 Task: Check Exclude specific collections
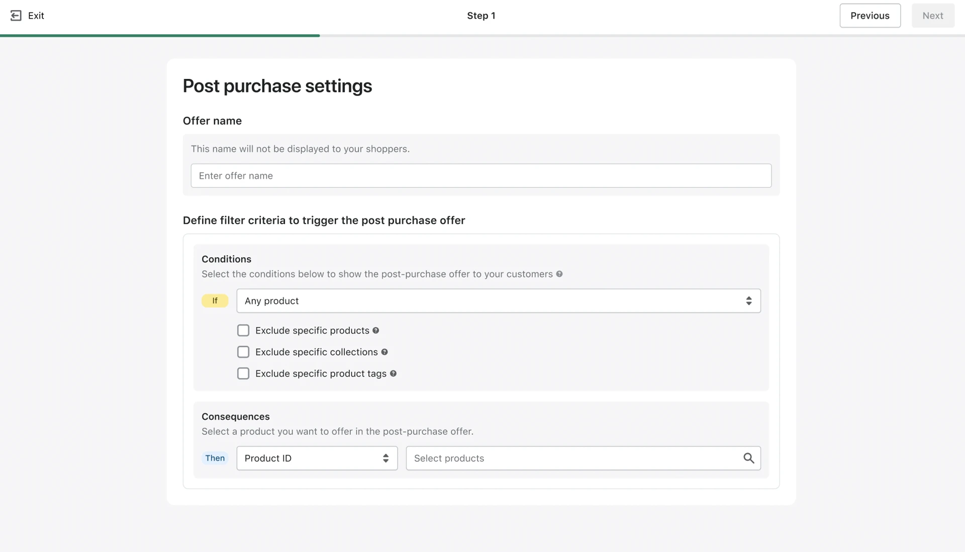click(243, 352)
